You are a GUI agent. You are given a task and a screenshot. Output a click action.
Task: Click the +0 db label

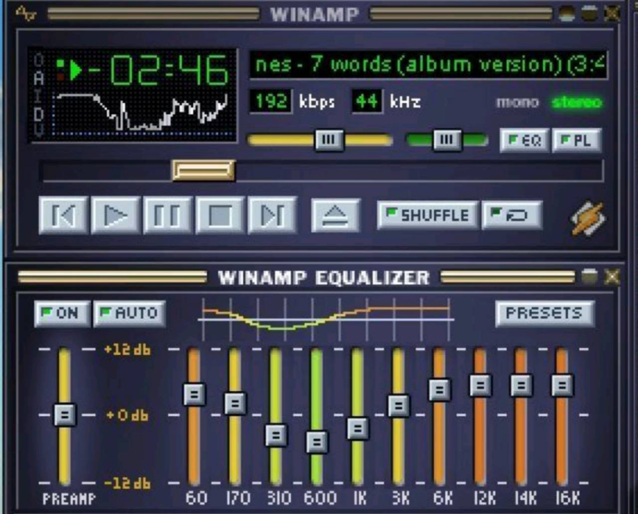tap(127, 415)
